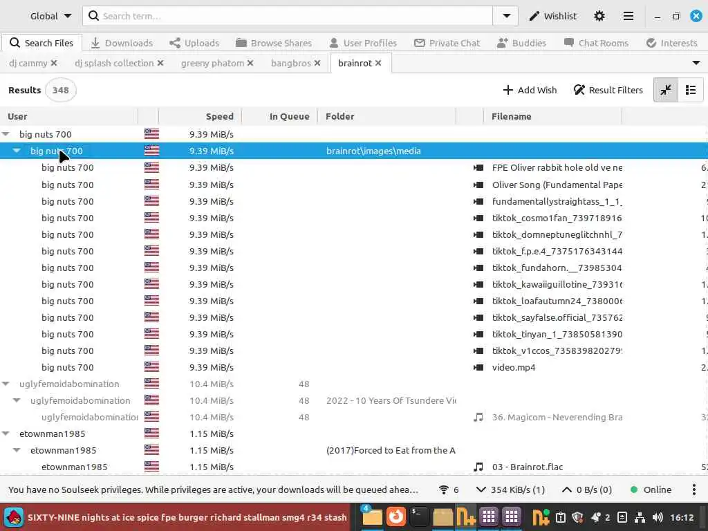Screen dimensions: 708x531
Task: Switch to the Chat Rooms tab
Action: coord(596,43)
